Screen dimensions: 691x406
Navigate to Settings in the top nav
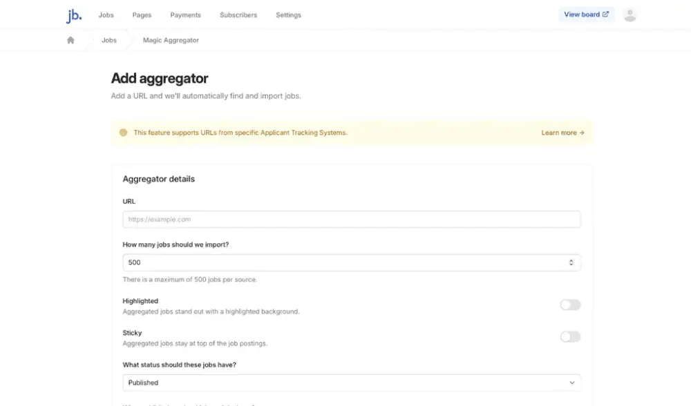click(x=288, y=15)
